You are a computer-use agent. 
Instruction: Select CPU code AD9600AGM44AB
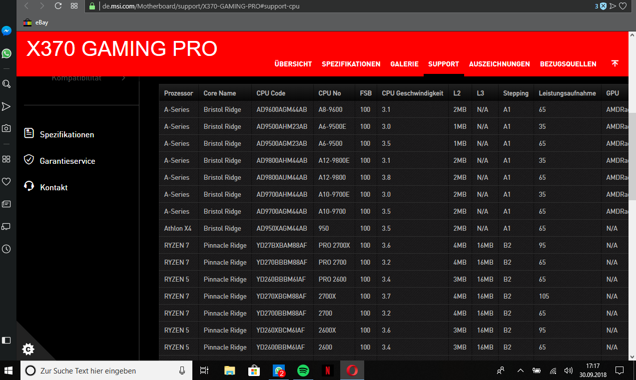[282, 110]
